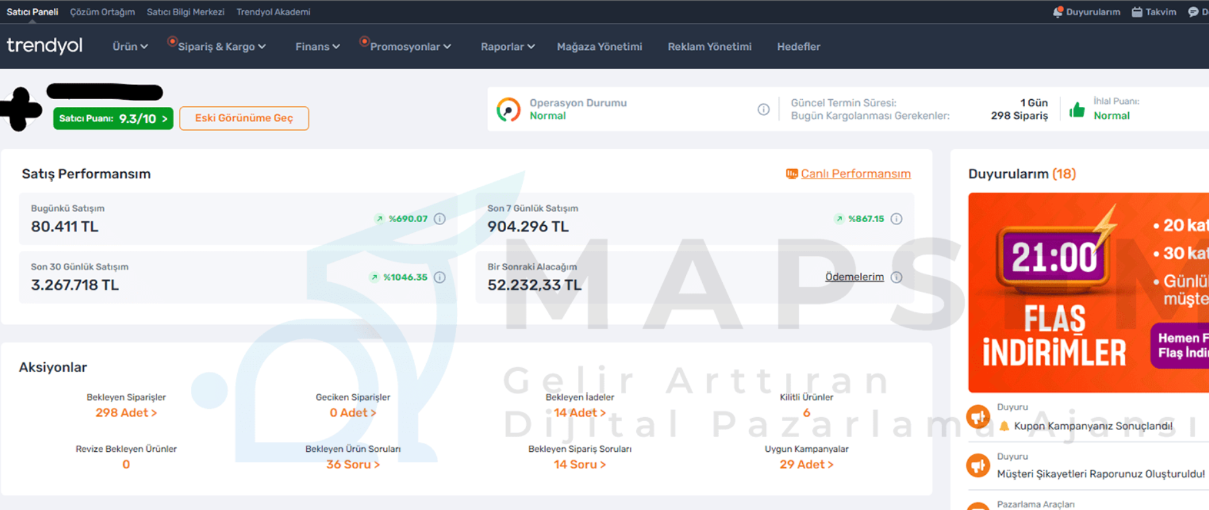The height and width of the screenshot is (510, 1209).
Task: Expand the Sipariş & Kargo menu
Action: tap(222, 47)
